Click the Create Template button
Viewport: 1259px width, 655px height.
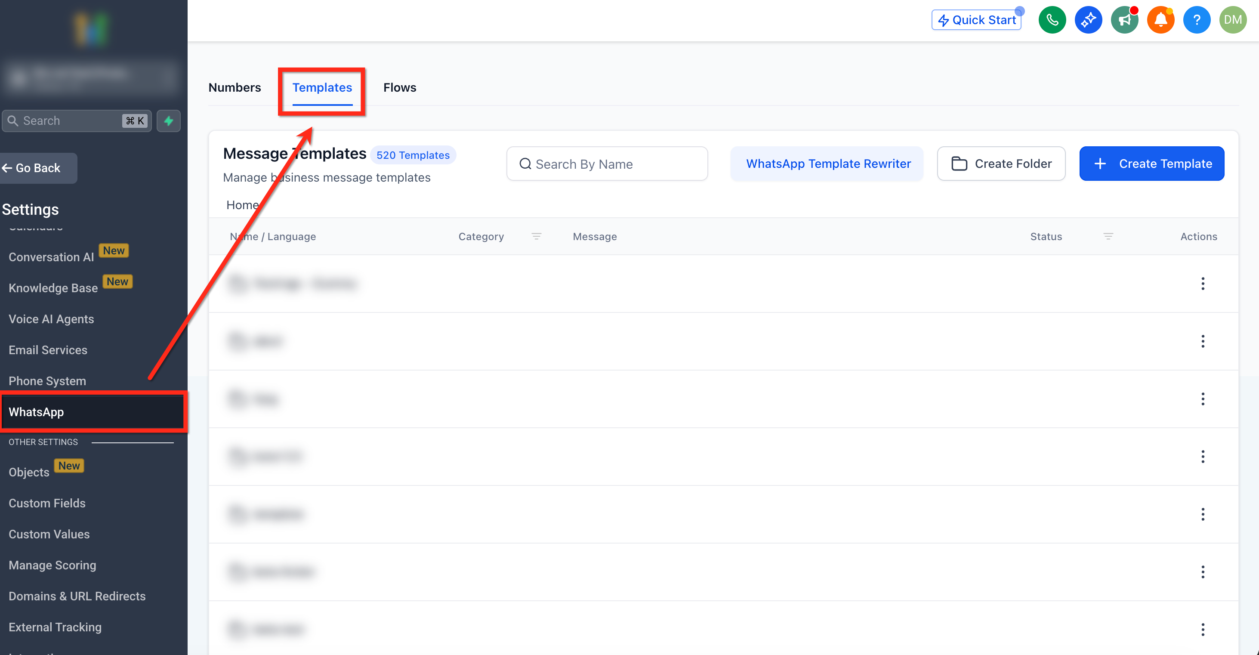[x=1151, y=164]
